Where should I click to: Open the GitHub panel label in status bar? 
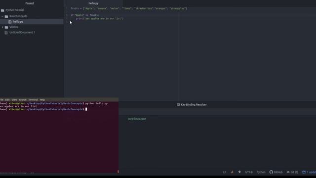point(278,172)
